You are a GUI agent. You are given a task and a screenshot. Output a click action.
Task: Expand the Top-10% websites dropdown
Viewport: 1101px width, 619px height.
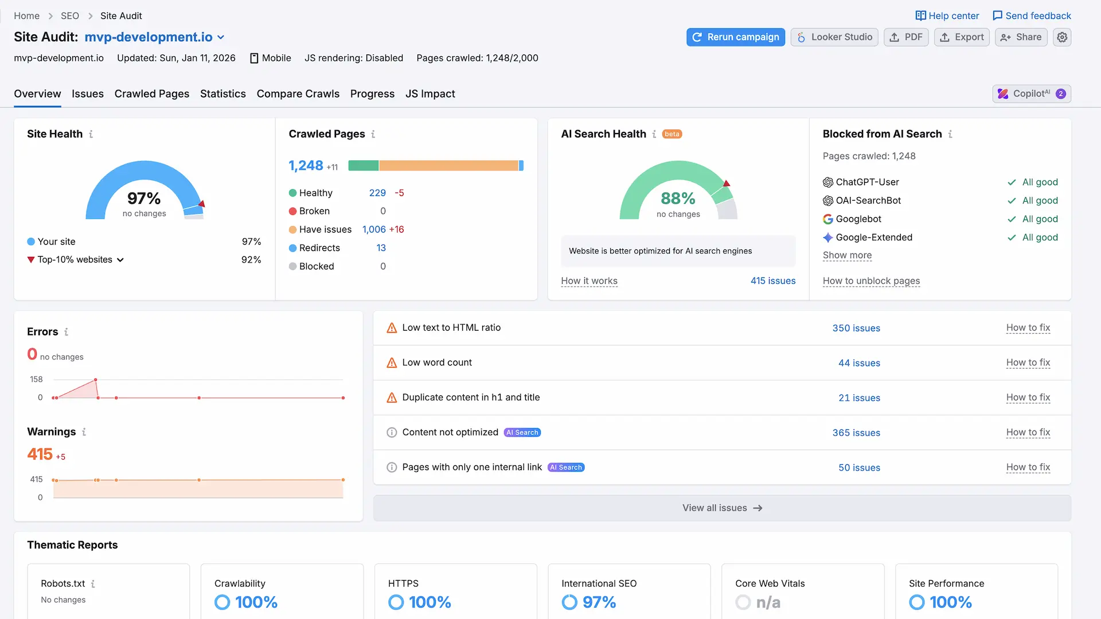click(120, 260)
